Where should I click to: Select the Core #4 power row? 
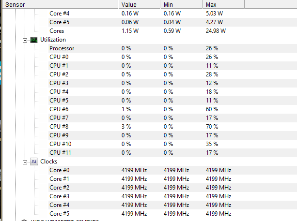pos(173,14)
